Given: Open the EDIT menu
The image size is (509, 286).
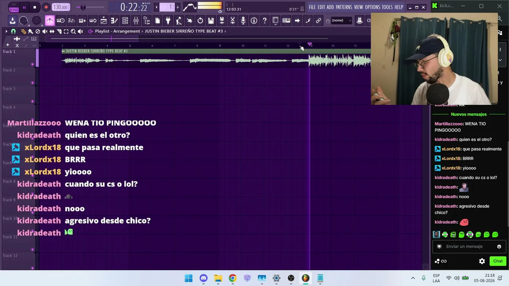Looking at the screenshot, I should pyautogui.click(x=321, y=7).
